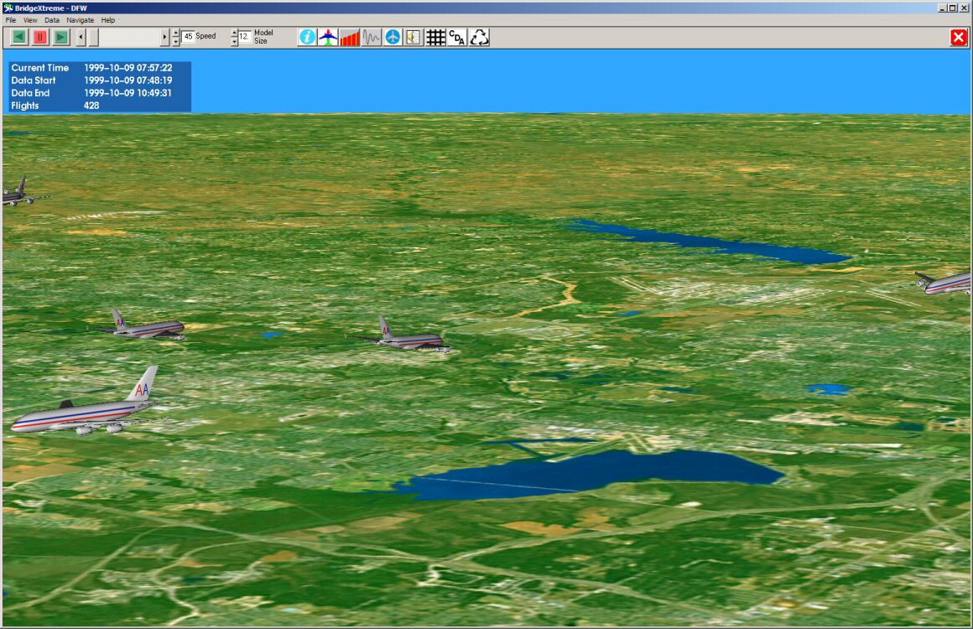The image size is (973, 629).
Task: Click the Data Start value 07:48:19
Action: pyautogui.click(x=127, y=80)
